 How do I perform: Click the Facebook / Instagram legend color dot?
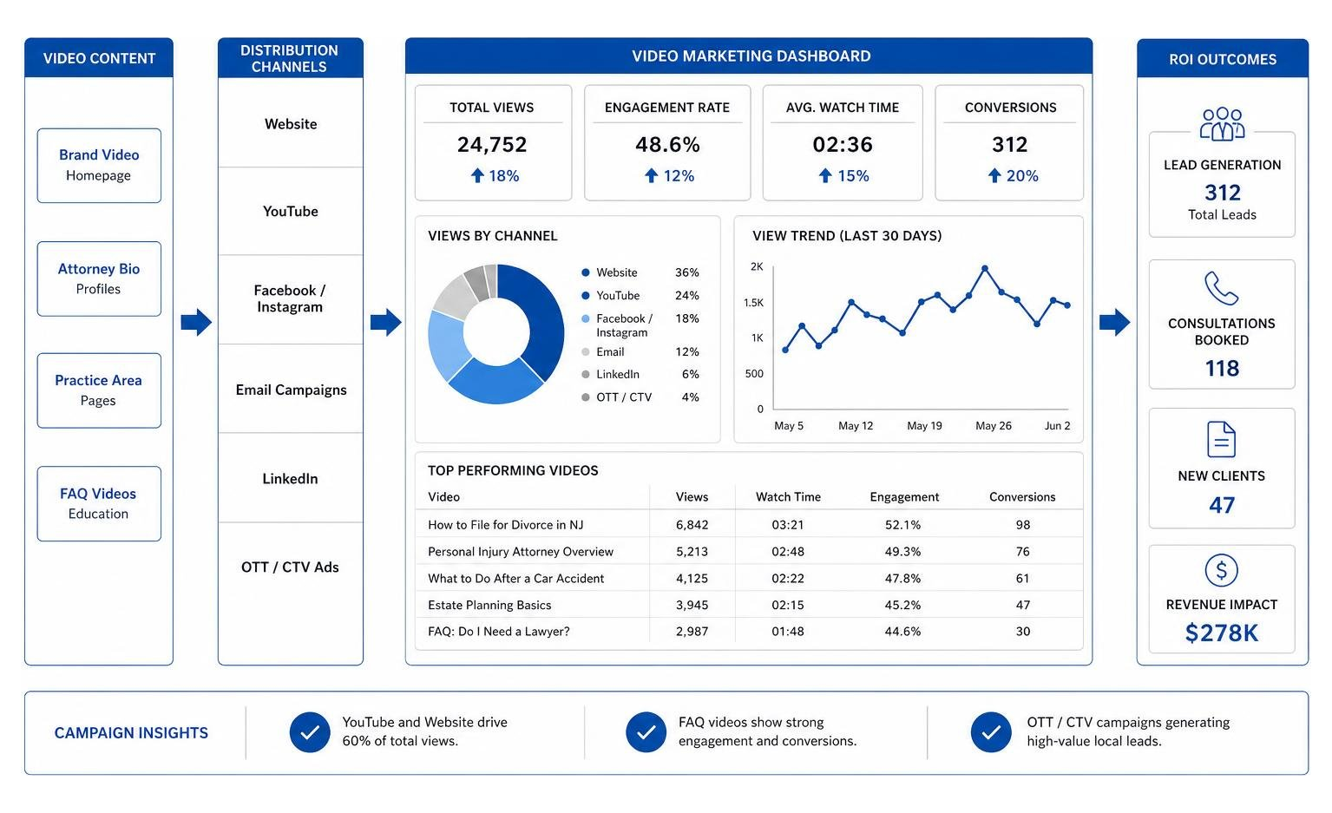pyautogui.click(x=586, y=318)
